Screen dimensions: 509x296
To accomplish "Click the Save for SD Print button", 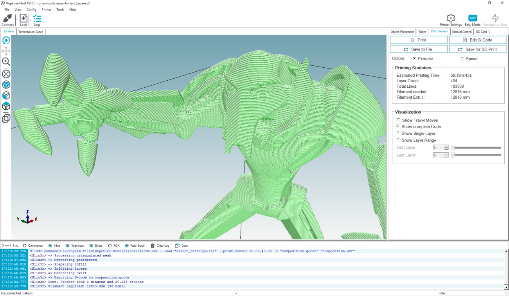I will 478,49.
